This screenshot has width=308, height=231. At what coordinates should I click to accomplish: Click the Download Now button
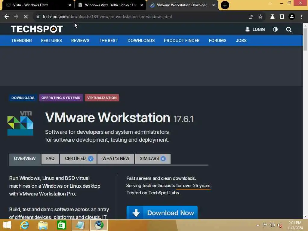click(162, 213)
